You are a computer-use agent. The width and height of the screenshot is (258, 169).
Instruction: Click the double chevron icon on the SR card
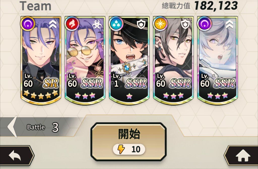[x=53, y=24]
